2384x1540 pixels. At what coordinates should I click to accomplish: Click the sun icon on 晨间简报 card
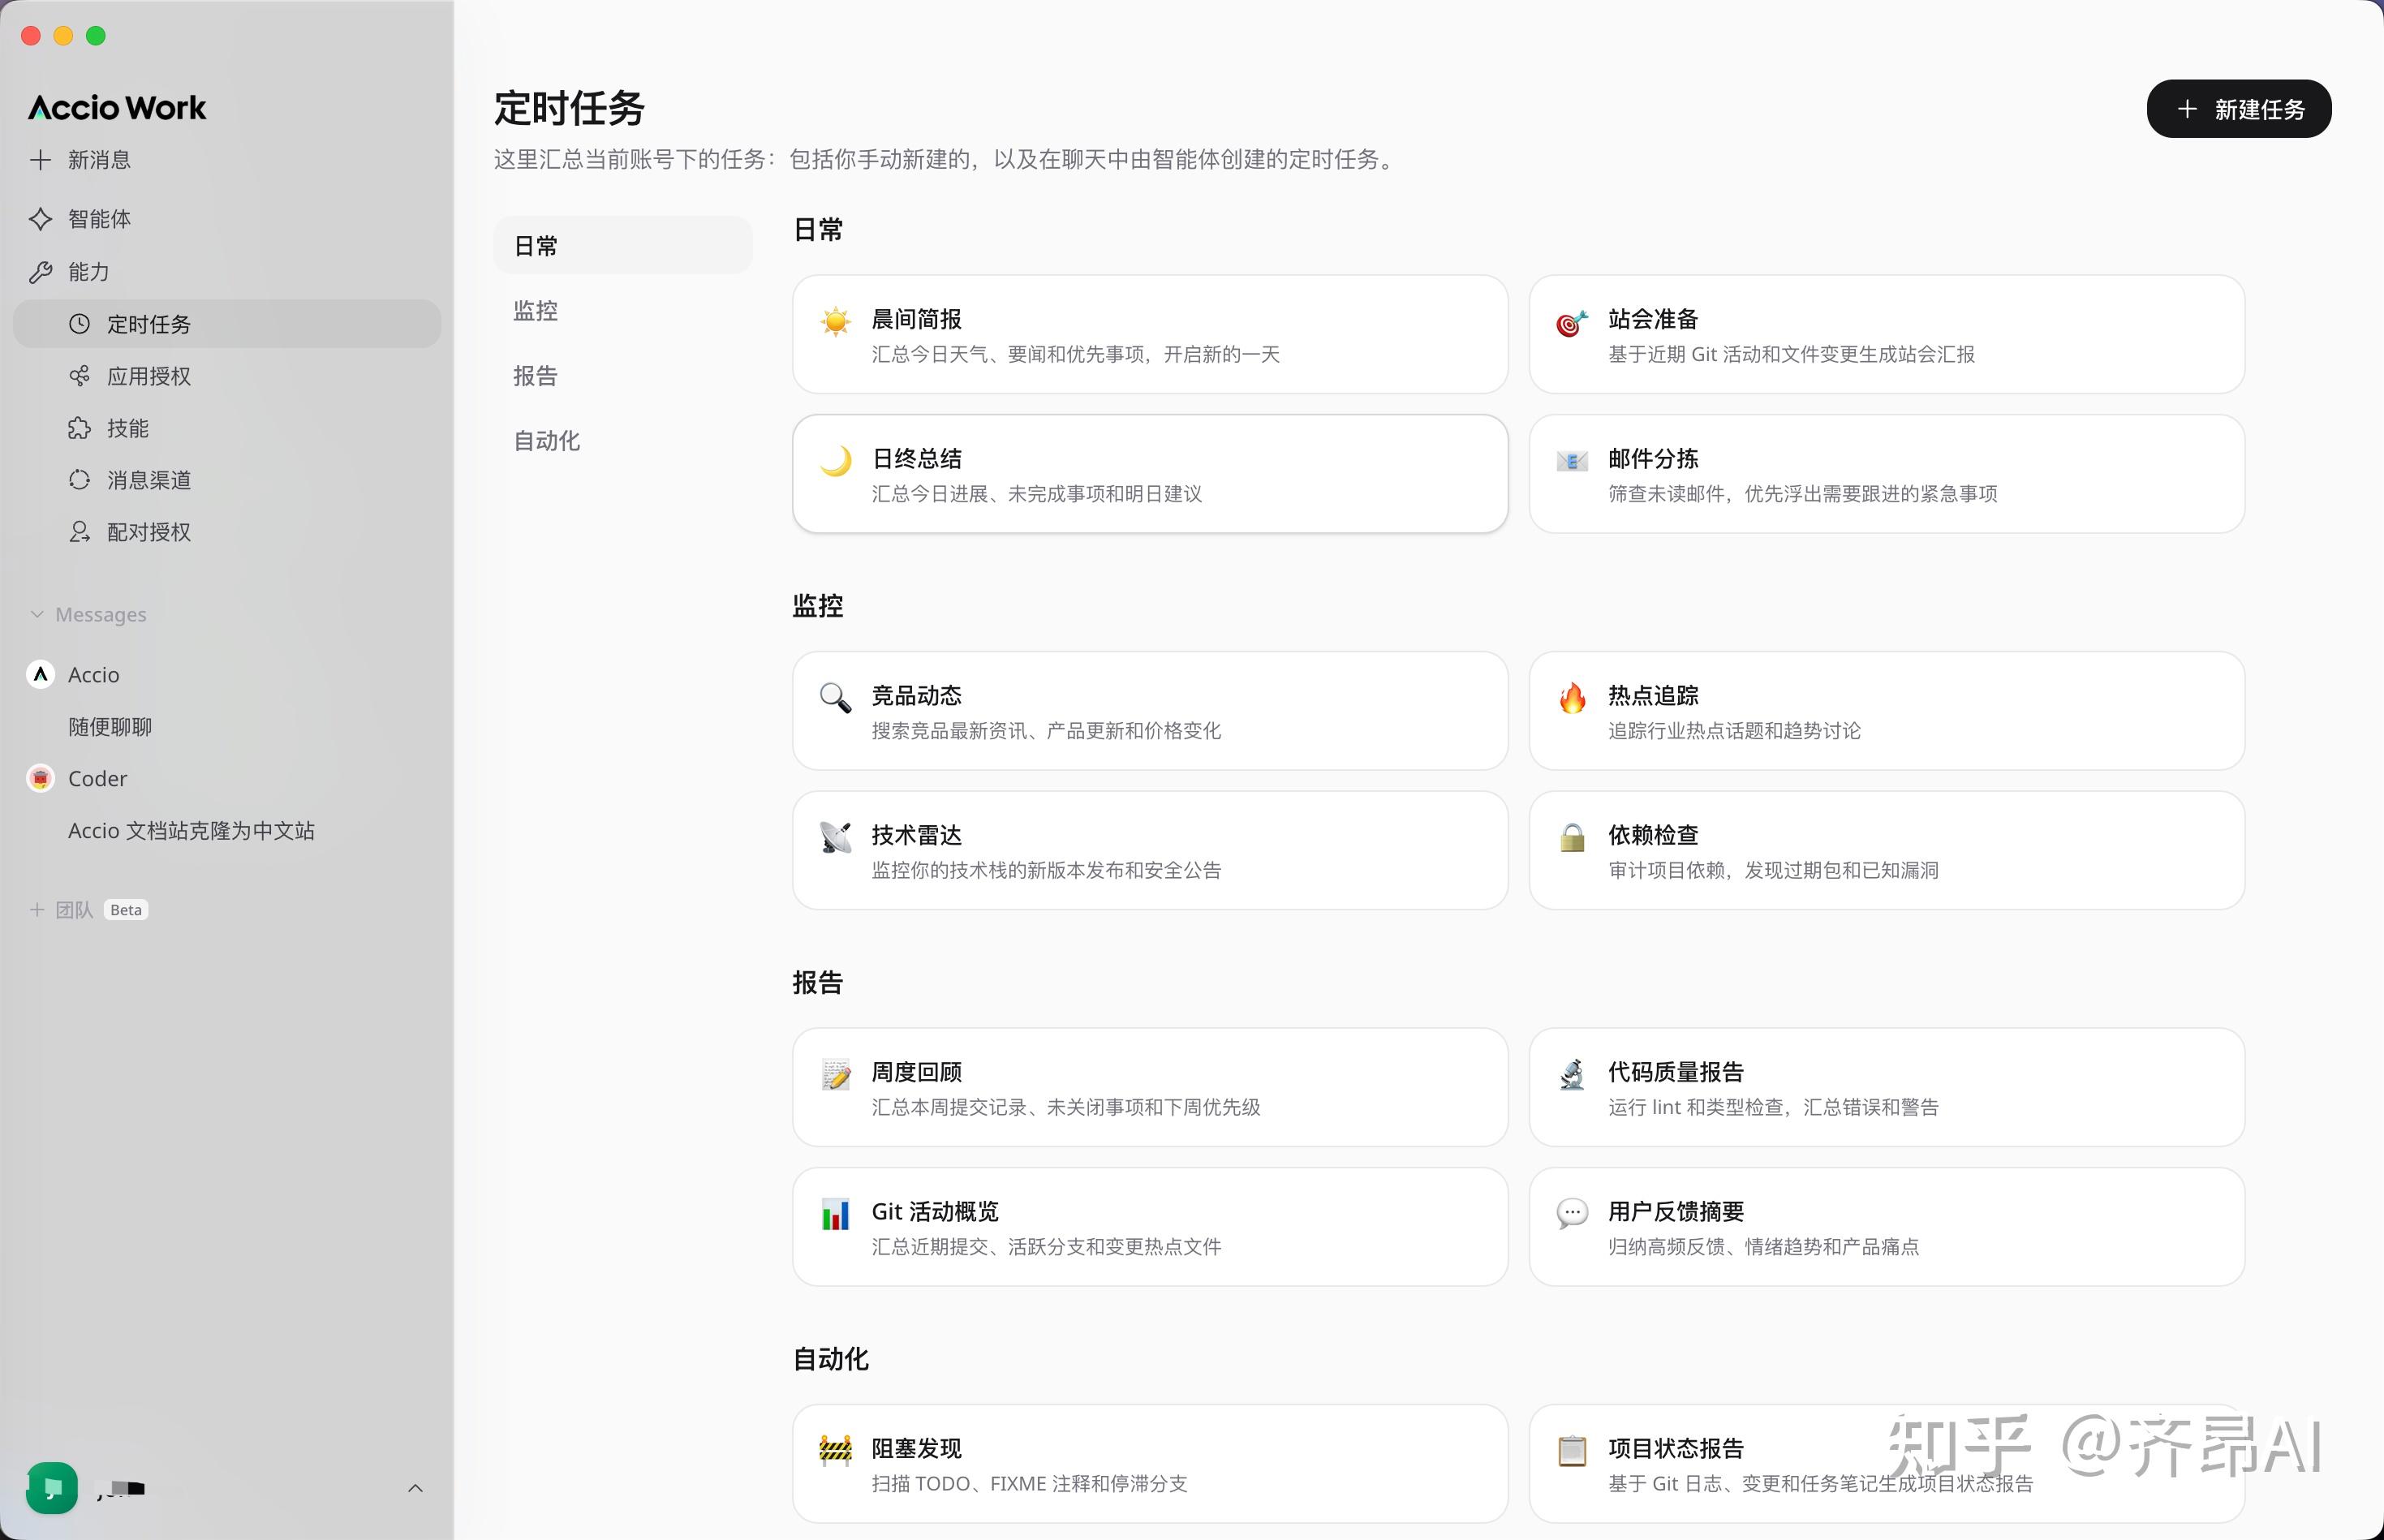(835, 321)
